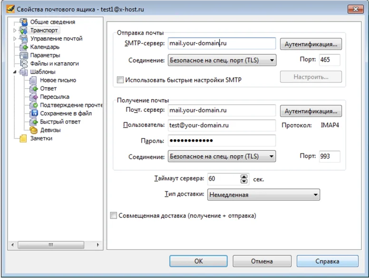Click the incoming port 993 field

click(330, 156)
